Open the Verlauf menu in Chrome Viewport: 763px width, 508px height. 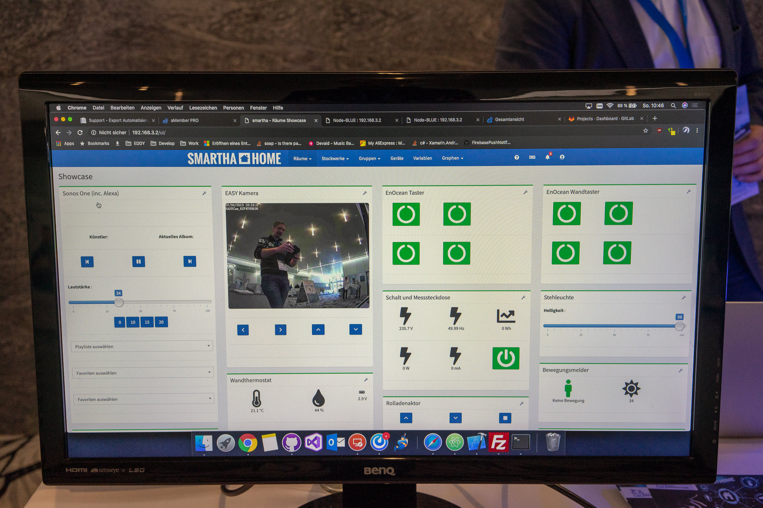pos(175,108)
